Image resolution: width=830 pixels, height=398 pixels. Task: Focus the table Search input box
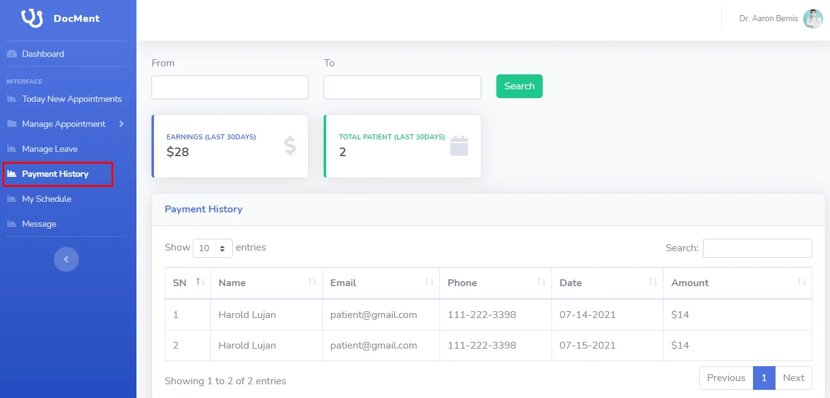tap(757, 248)
